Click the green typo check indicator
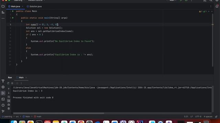Screen dimensions: 220x123 click(205, 11)
